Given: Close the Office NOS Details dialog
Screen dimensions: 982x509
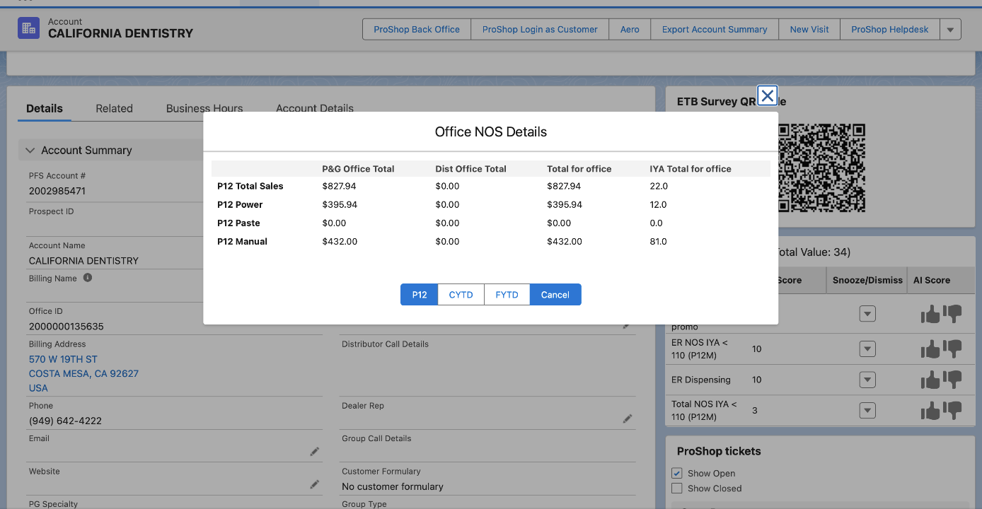Looking at the screenshot, I should (x=767, y=95).
